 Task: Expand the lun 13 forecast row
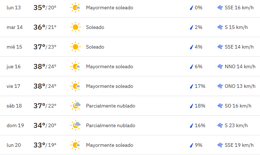(130, 8)
